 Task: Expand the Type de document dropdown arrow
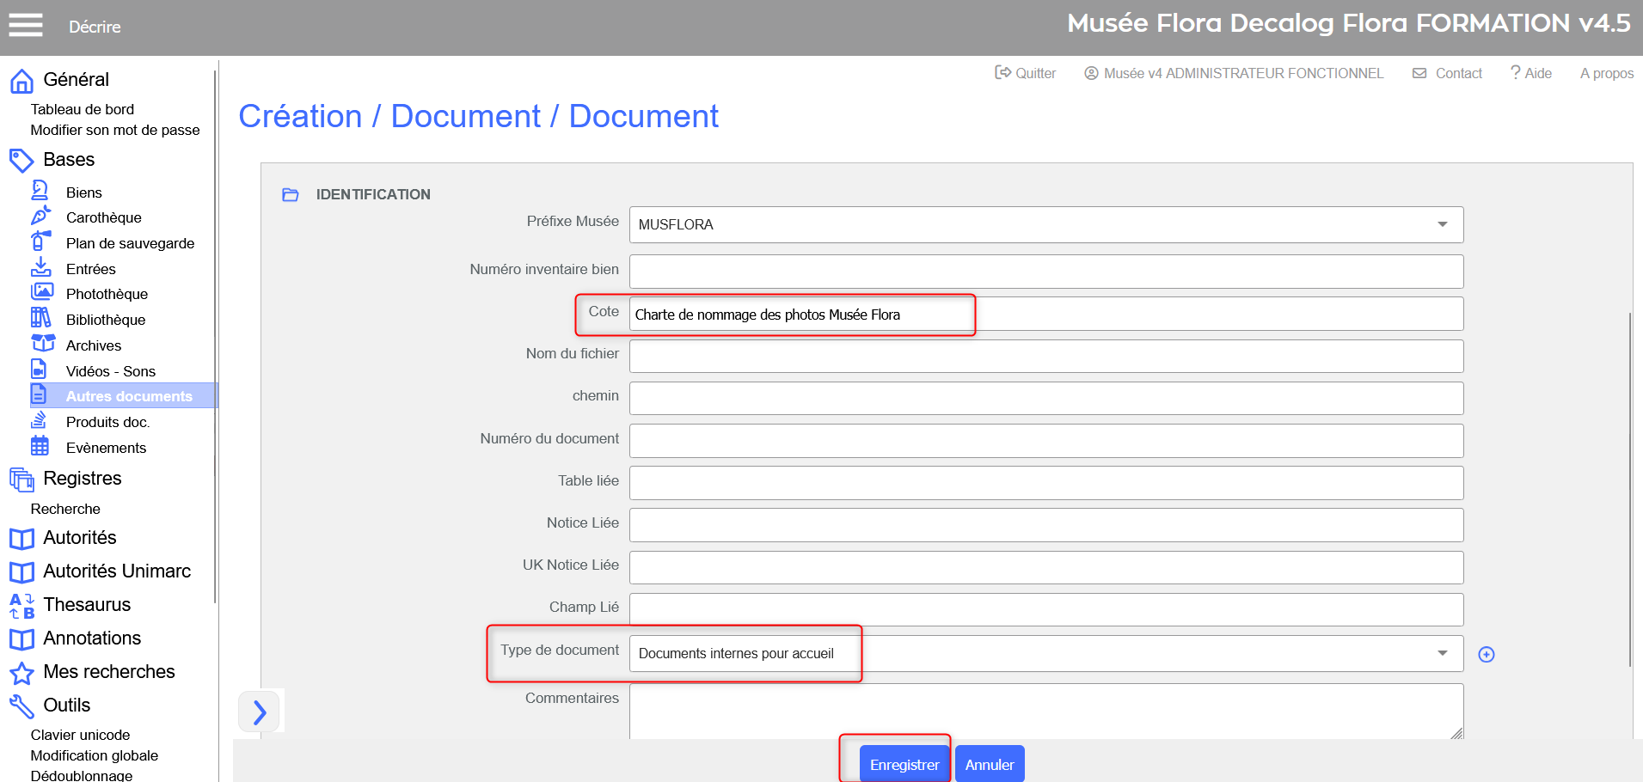[x=1442, y=654]
